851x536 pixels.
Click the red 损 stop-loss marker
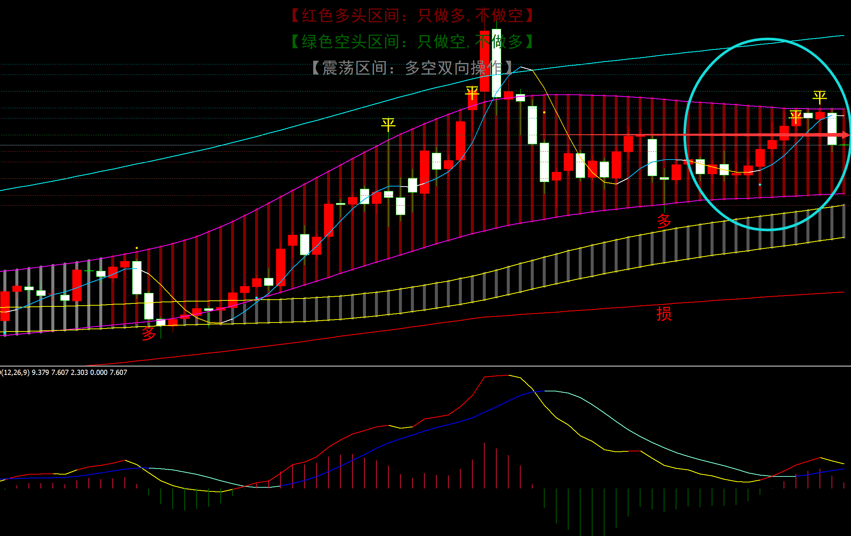coord(664,314)
